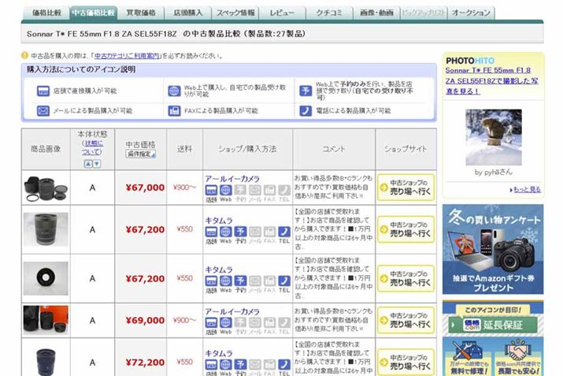Click the 冬の買い物アンケート banner

point(493,249)
